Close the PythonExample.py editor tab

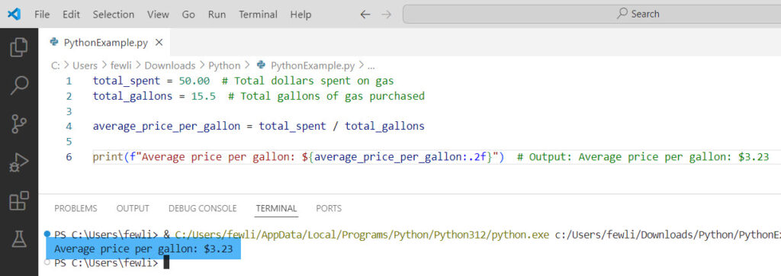[x=159, y=43]
